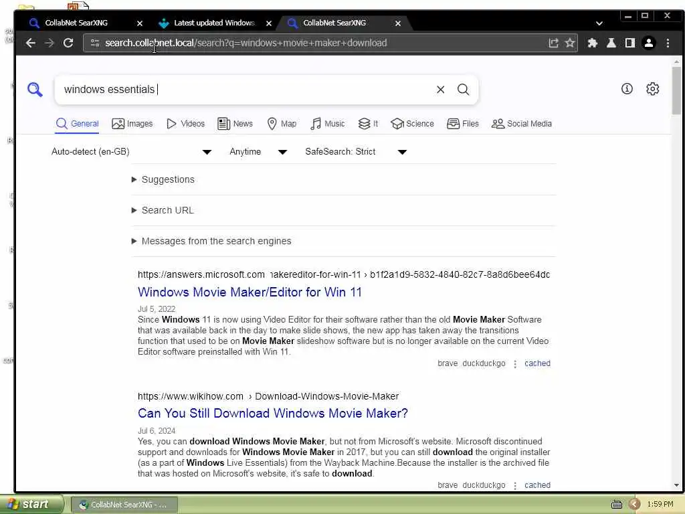The height and width of the screenshot is (514, 685).
Task: Open Chrome three-dot menu
Action: tap(668, 43)
